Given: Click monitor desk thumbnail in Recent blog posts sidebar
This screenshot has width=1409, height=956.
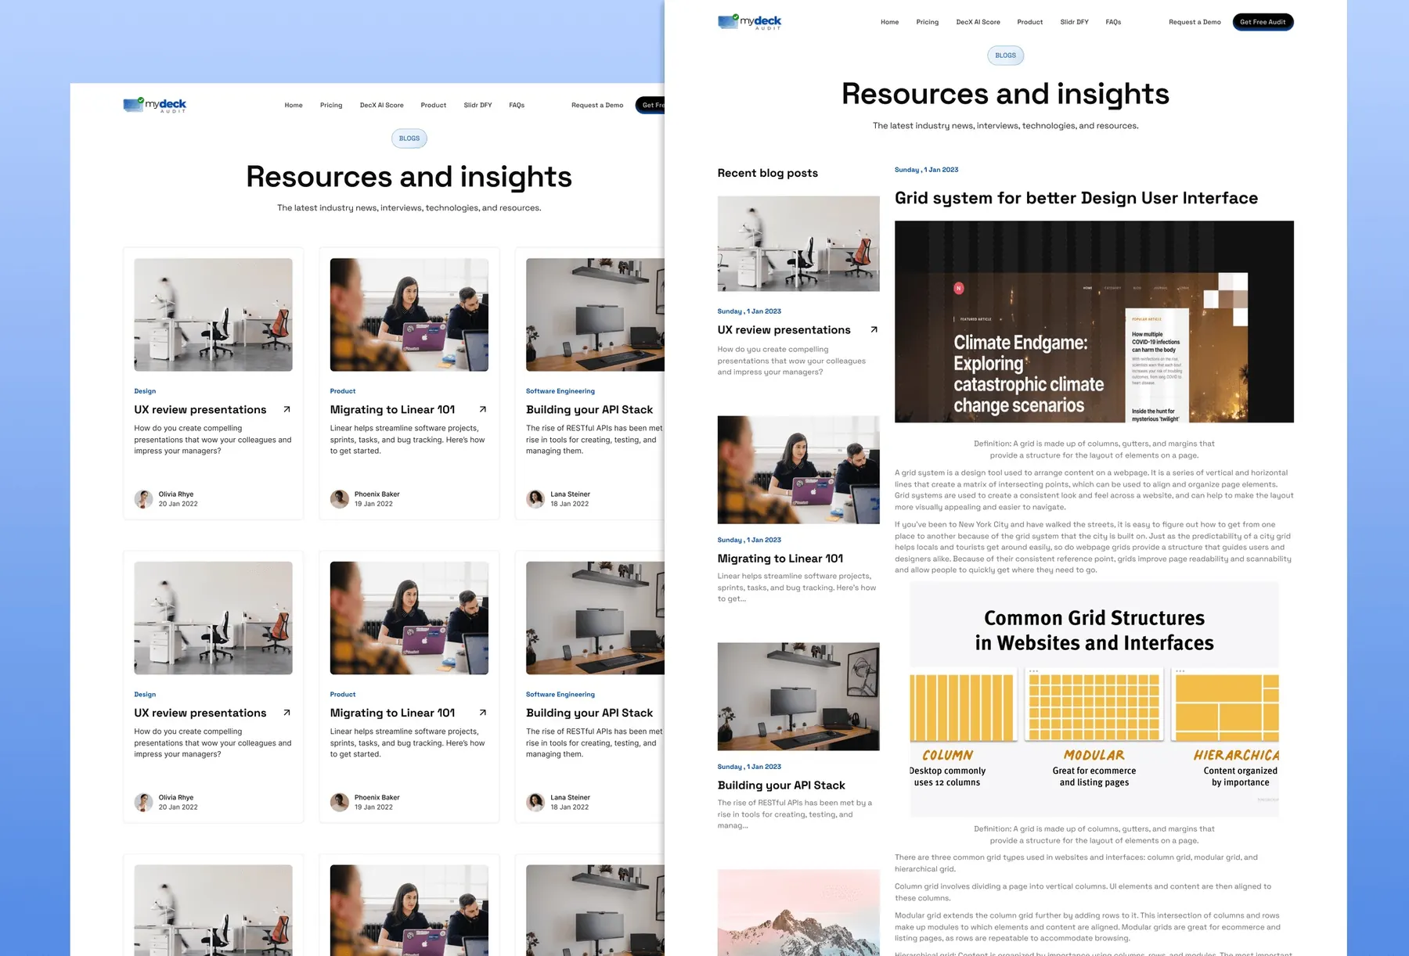Looking at the screenshot, I should pyautogui.click(x=798, y=696).
